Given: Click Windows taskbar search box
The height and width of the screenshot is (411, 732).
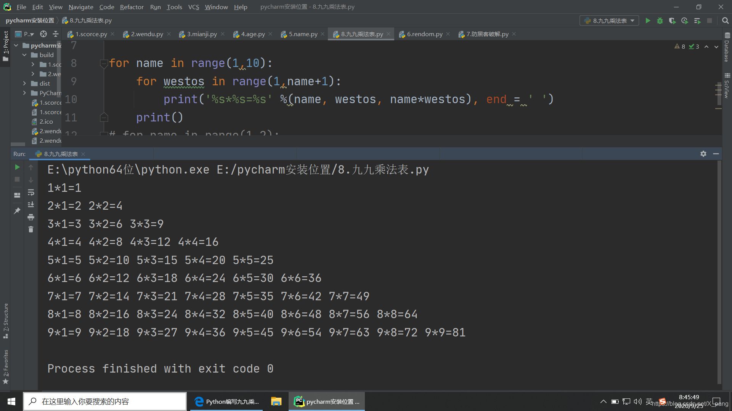Looking at the screenshot, I should pos(105,401).
